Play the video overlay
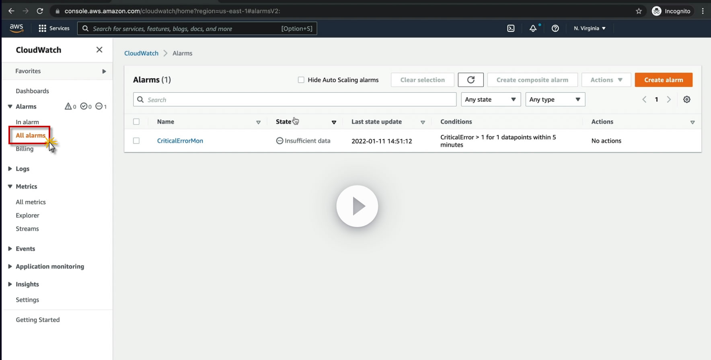 (357, 206)
